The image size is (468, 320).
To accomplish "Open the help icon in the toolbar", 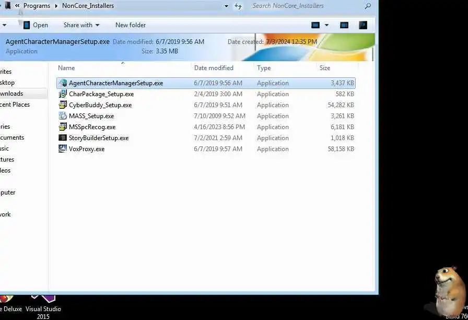I will (363, 25).
